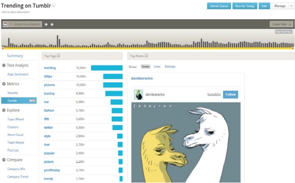Image resolution: width=295 pixels, height=183 pixels.
Task: Go to previous date range arrow
Action: pos(46,24)
